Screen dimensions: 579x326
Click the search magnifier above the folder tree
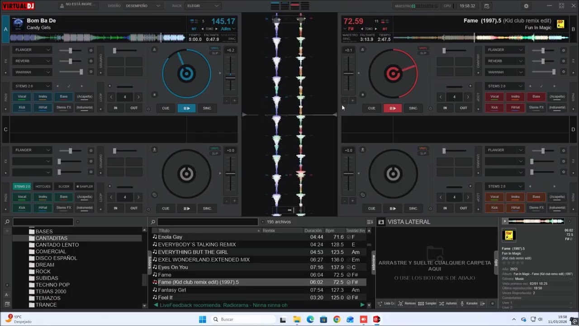7,222
